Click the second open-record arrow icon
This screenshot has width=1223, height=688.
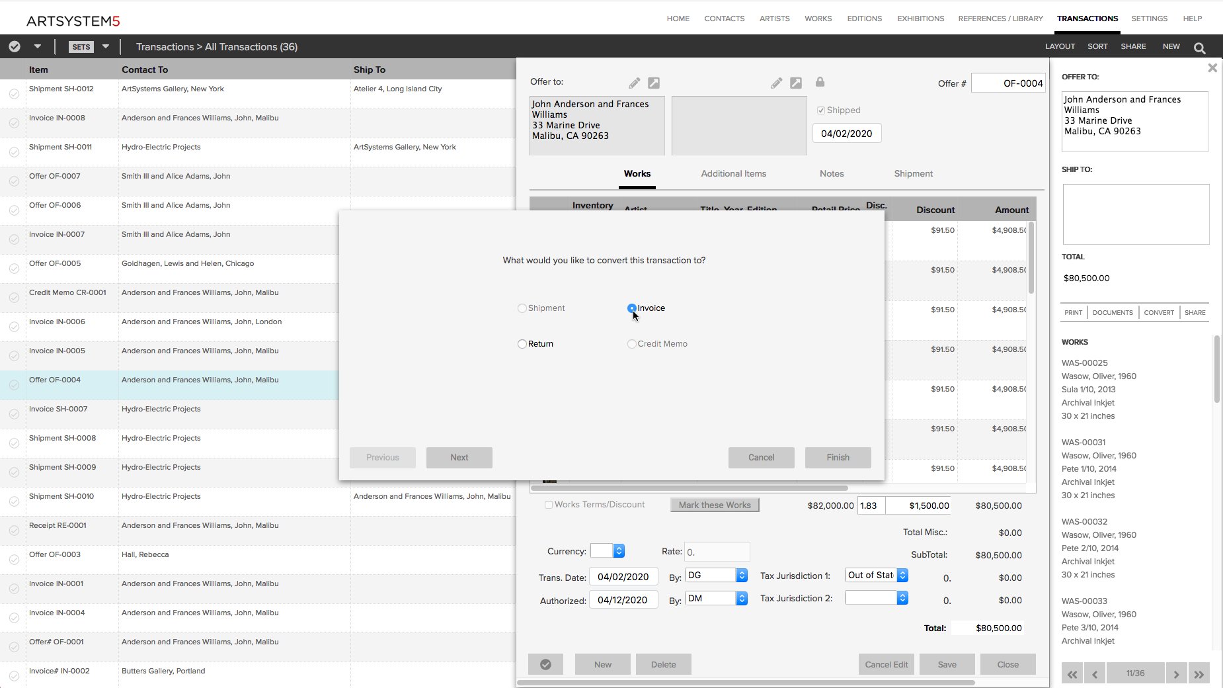coord(796,83)
